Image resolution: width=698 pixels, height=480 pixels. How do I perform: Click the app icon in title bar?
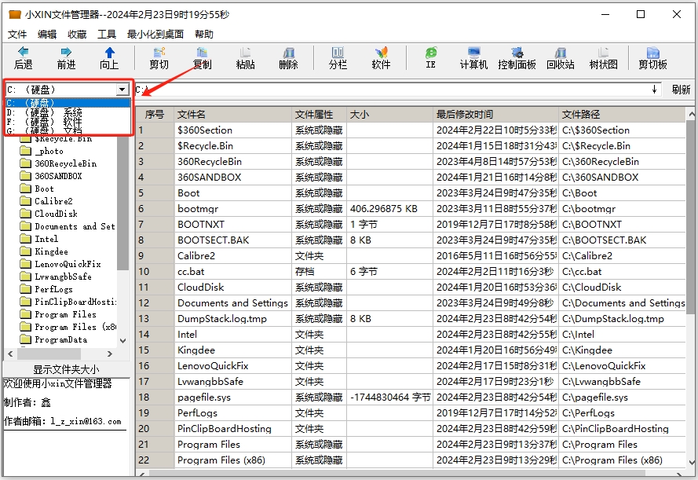tap(15, 14)
